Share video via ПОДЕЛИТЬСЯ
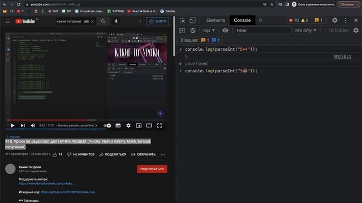This screenshot has width=362, height=203. coord(113,155)
